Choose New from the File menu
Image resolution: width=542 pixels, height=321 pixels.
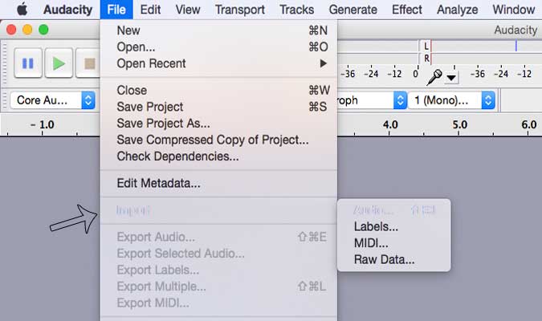tap(218, 30)
